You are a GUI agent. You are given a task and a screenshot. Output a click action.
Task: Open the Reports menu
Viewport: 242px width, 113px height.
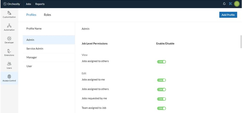click(40, 4)
